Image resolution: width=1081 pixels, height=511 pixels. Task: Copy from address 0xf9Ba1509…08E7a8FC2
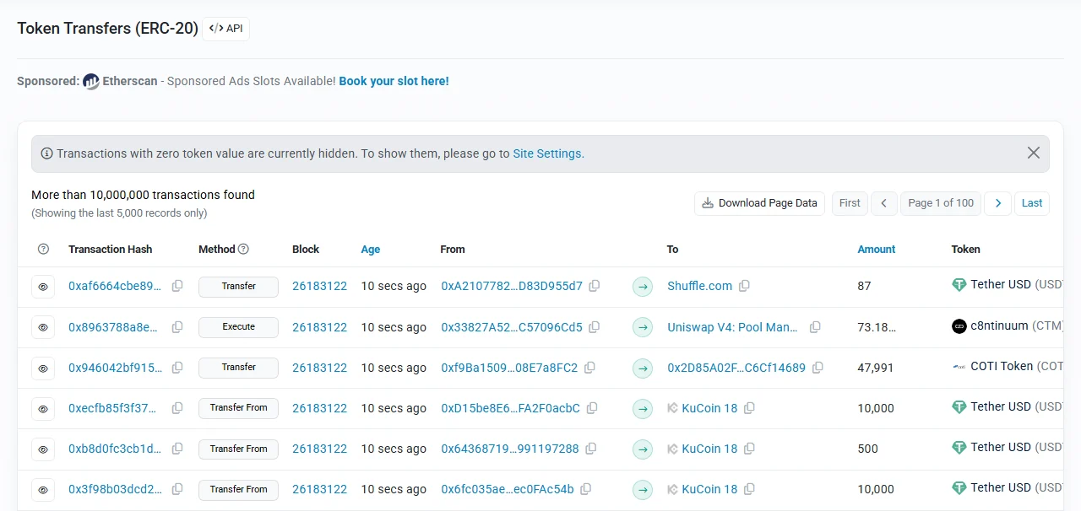tap(589, 368)
